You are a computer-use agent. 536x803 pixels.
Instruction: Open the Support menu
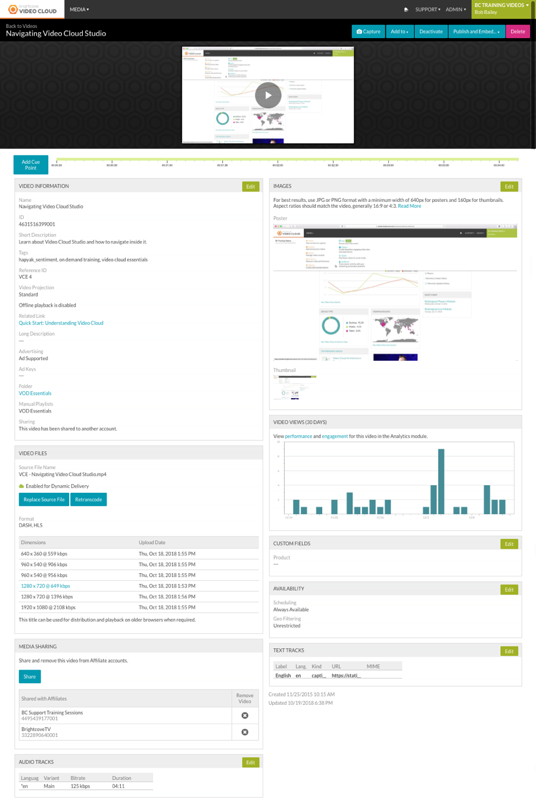tap(428, 10)
